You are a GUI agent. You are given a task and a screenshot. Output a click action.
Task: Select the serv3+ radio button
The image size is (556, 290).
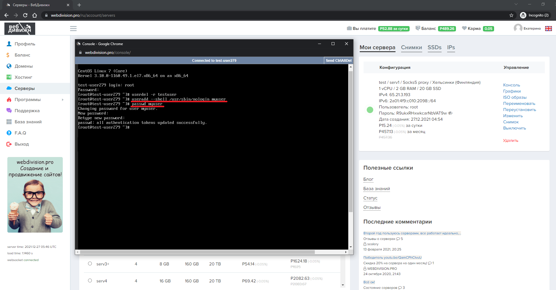point(90,264)
